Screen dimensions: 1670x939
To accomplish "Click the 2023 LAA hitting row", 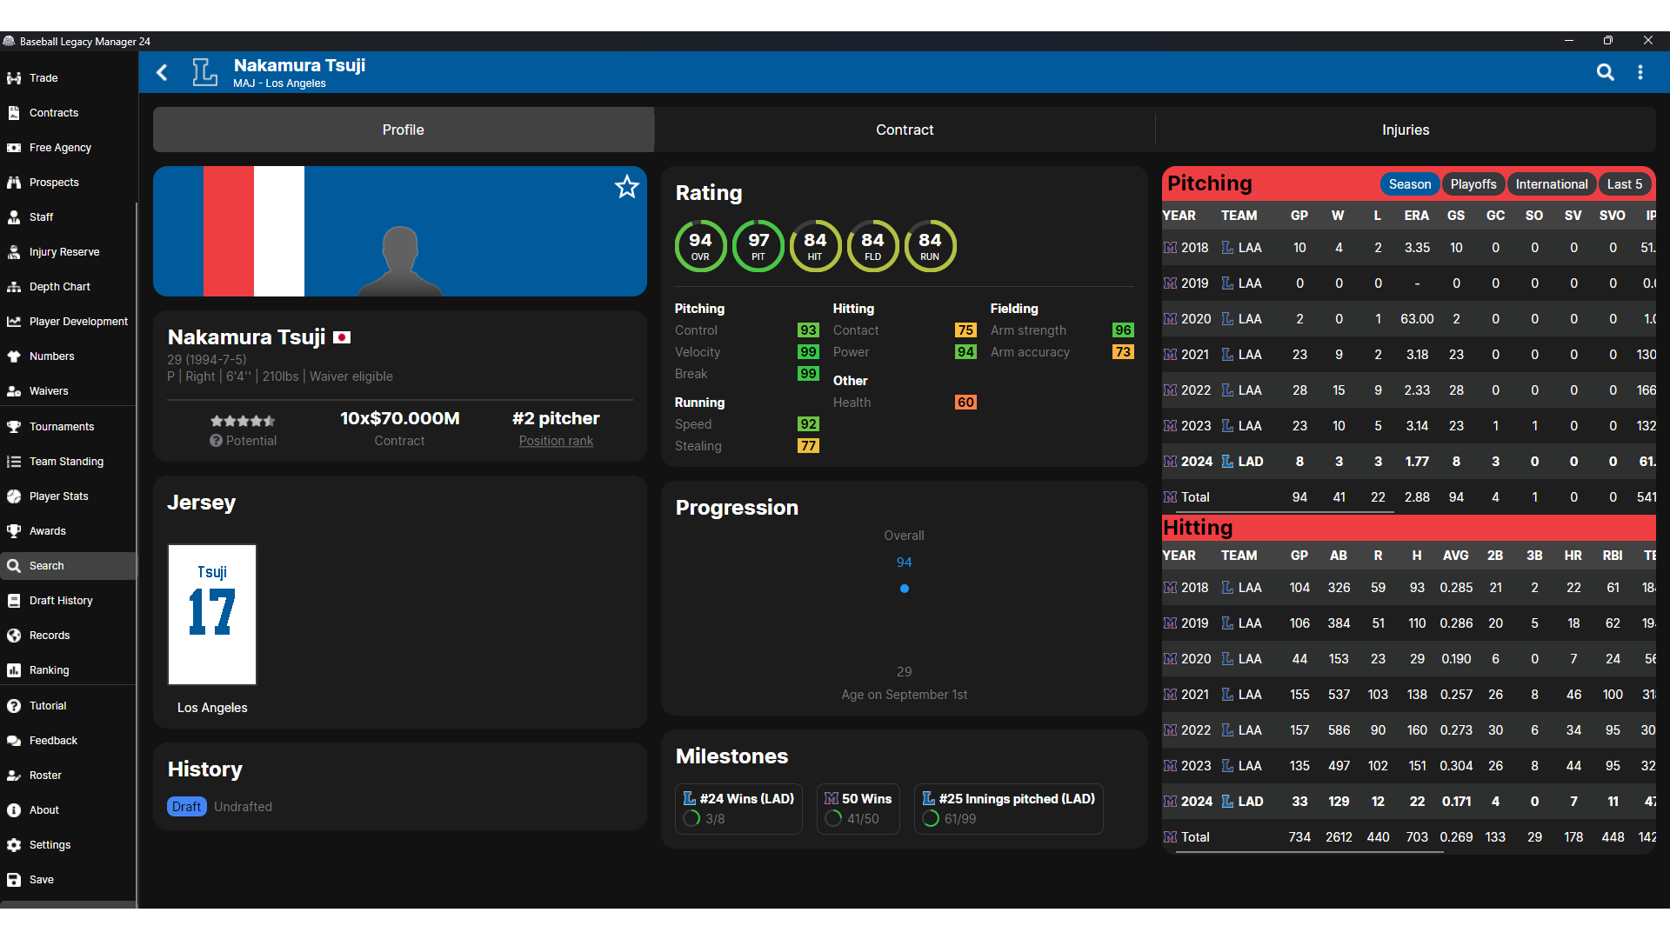I will point(1409,766).
